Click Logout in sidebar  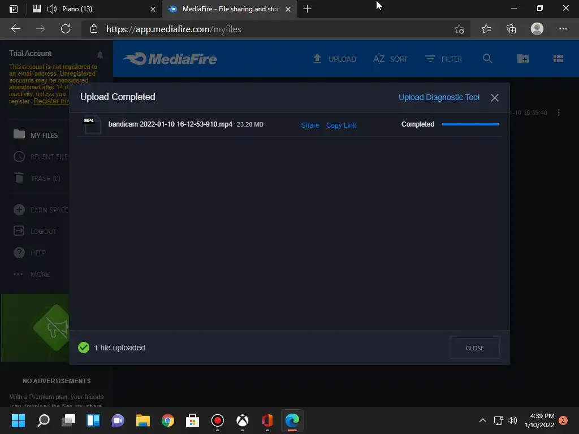(x=35, y=231)
